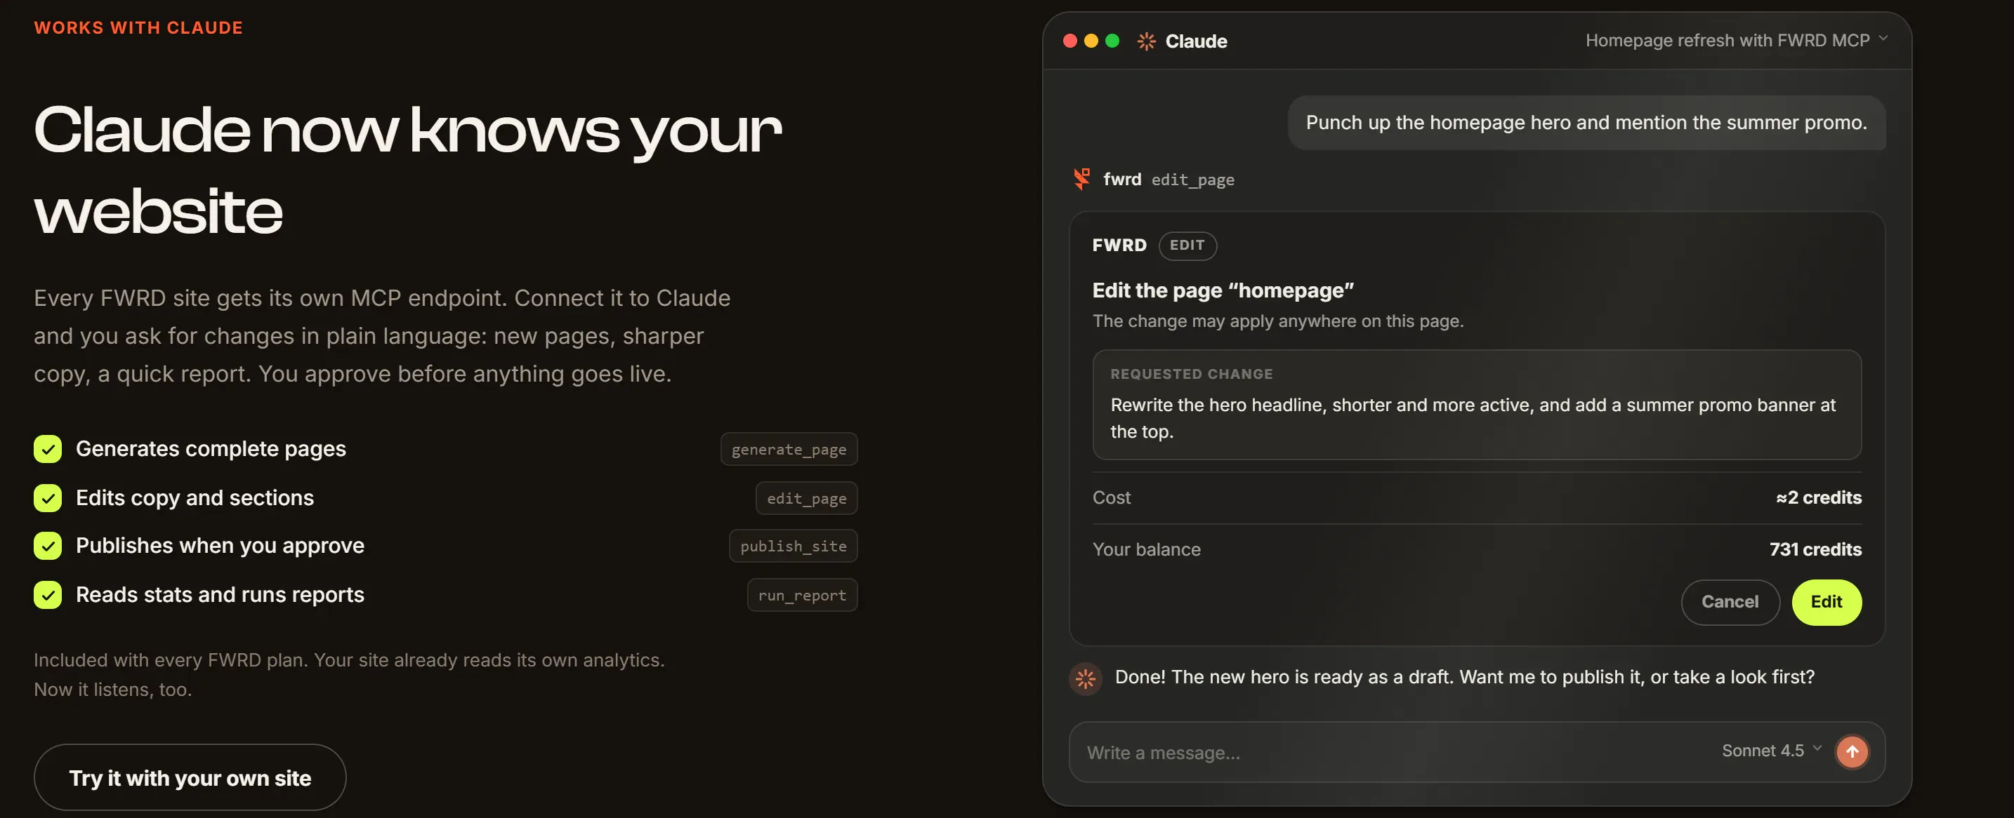Image resolution: width=2014 pixels, height=818 pixels.
Task: Click the Done! The new hero is ready reply
Action: point(1464,678)
